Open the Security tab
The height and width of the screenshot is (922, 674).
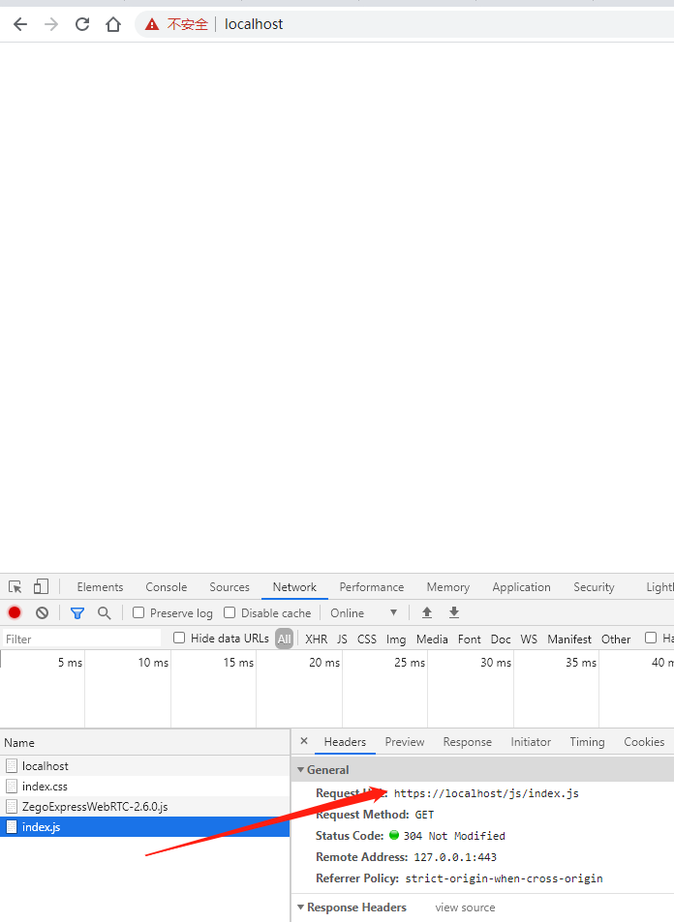[594, 587]
